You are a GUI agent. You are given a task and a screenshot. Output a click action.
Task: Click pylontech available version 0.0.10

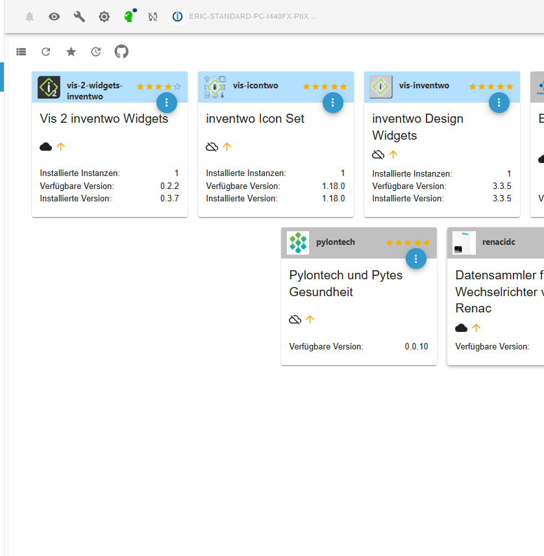click(416, 346)
